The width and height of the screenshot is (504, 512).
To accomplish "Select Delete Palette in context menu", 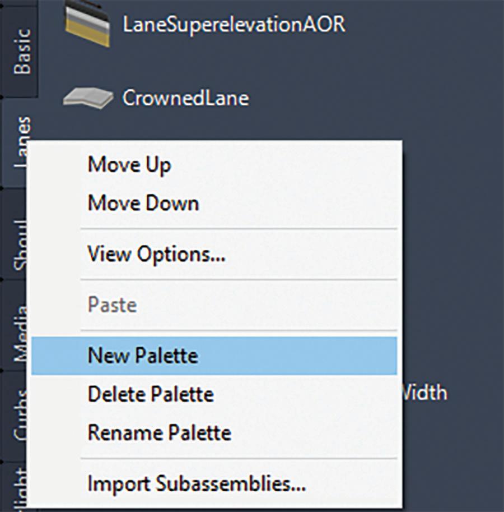I will [151, 394].
